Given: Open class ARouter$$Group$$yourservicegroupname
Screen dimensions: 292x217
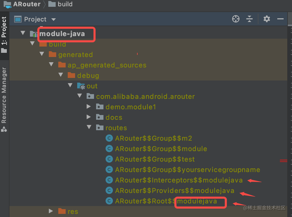Looking at the screenshot, I should [x=187, y=170].
